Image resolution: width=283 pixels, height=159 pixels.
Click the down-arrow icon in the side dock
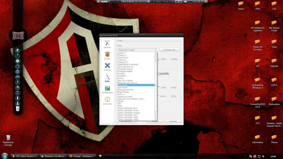17,98
